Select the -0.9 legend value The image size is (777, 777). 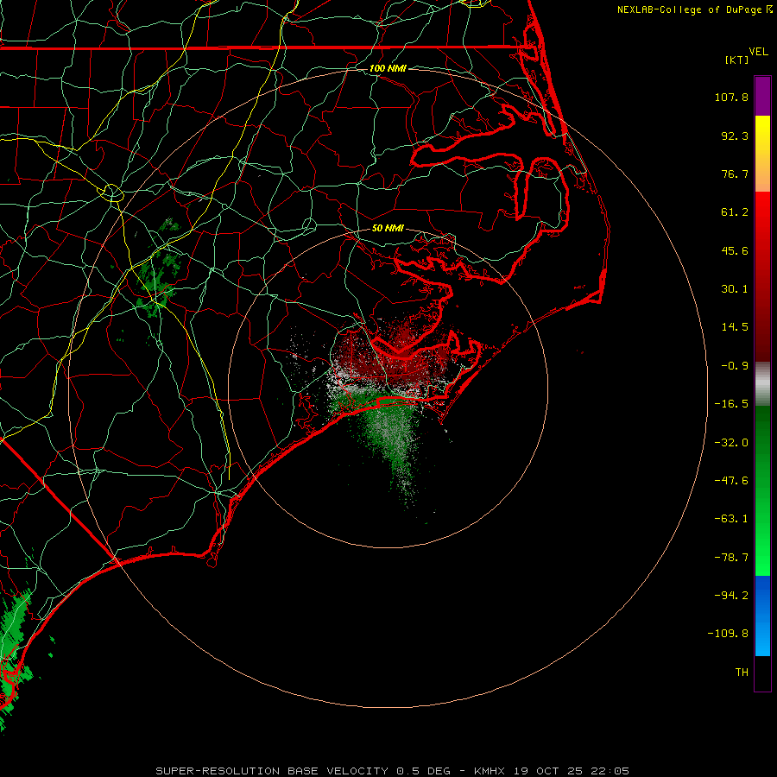click(735, 366)
